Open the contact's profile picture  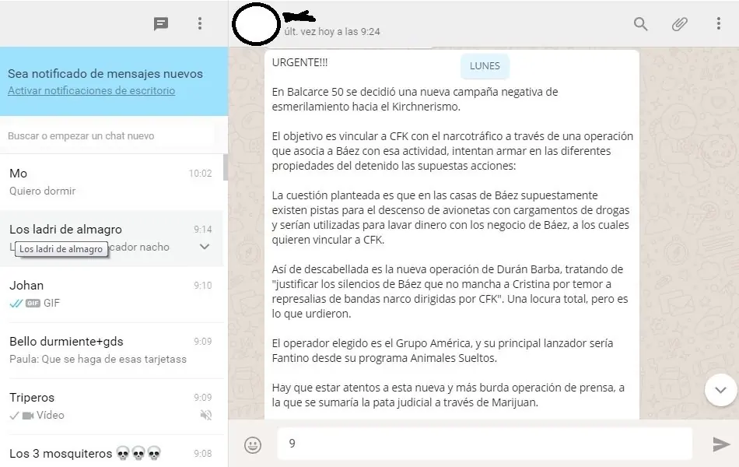click(254, 24)
